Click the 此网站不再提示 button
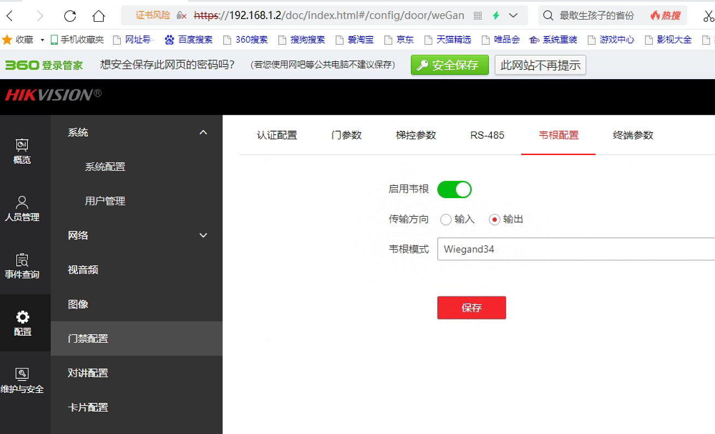The height and width of the screenshot is (434, 715). pos(540,66)
